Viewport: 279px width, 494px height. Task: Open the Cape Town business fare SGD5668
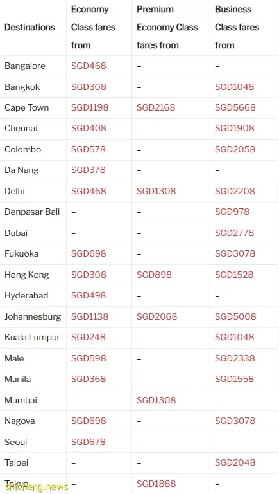pos(235,108)
